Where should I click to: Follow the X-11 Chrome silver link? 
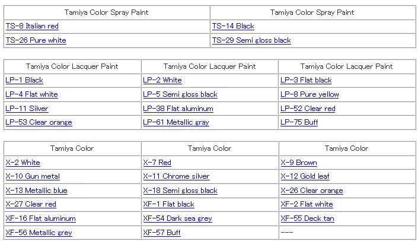click(x=176, y=176)
